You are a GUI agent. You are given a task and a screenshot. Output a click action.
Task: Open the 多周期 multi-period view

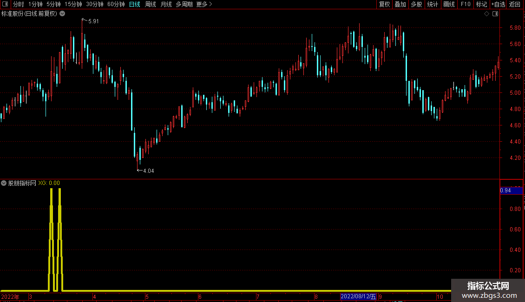[x=184, y=4]
